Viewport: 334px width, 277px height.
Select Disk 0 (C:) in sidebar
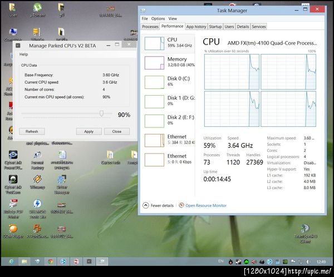click(x=168, y=82)
